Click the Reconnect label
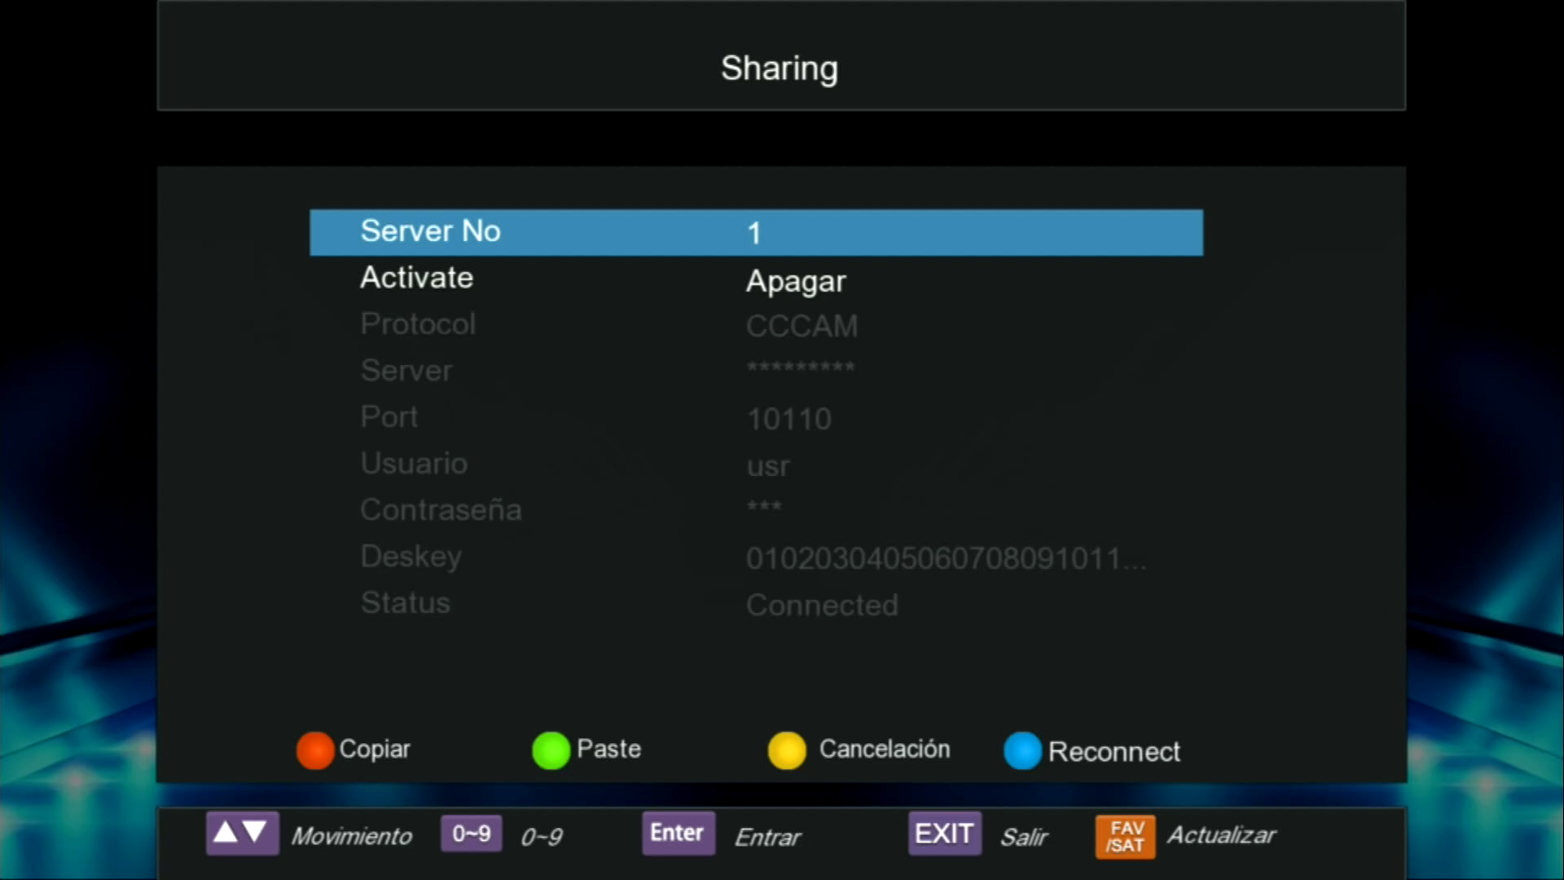Image resolution: width=1564 pixels, height=880 pixels. point(1114,751)
